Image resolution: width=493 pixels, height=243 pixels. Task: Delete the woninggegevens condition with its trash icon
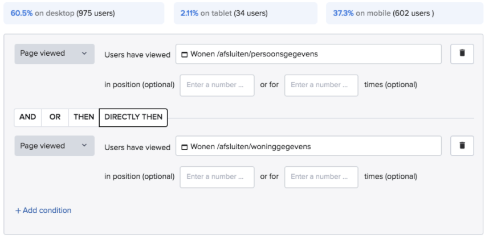pyautogui.click(x=462, y=146)
